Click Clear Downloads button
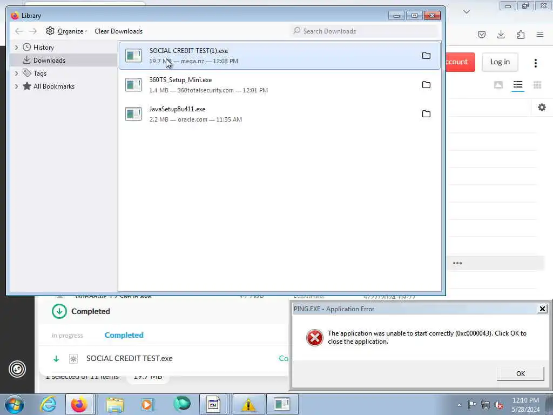553x415 pixels. [118, 31]
